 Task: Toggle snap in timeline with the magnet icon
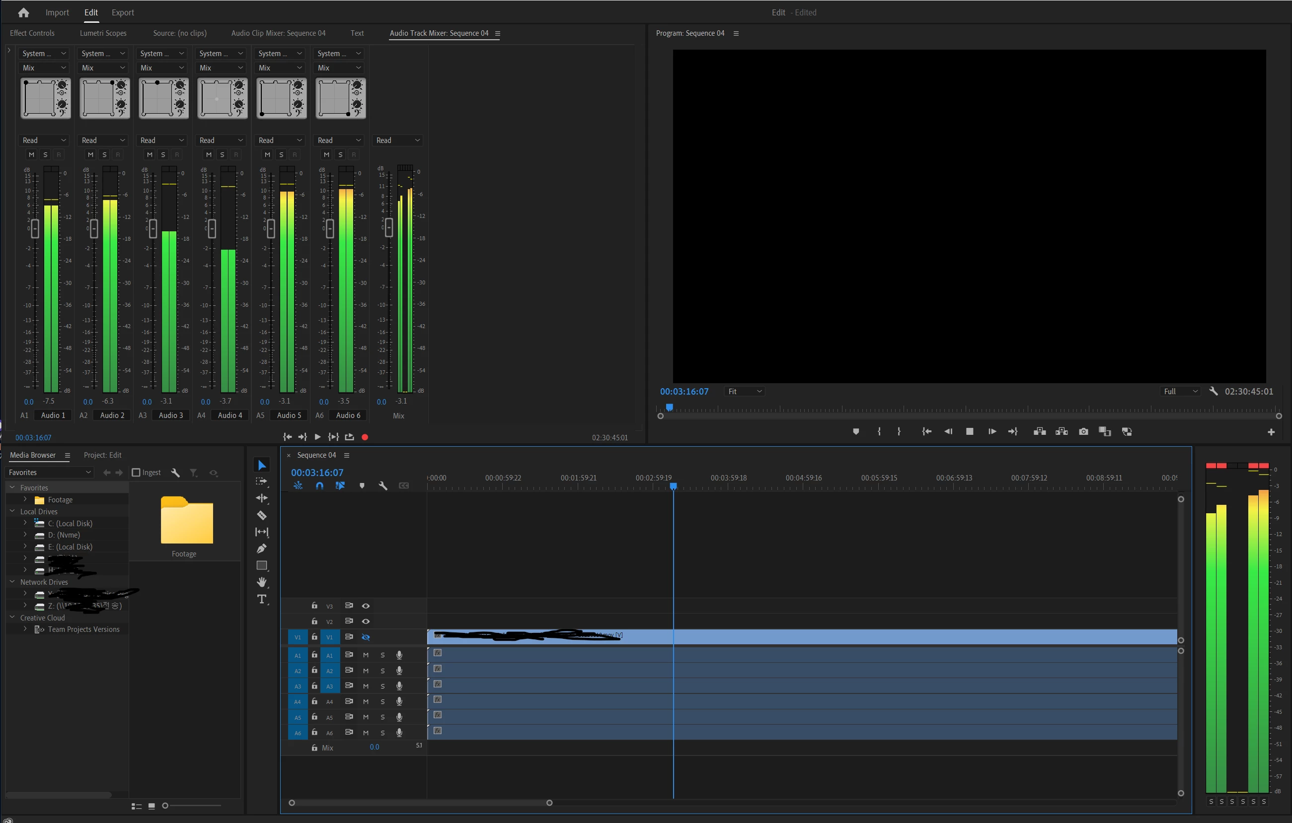(319, 486)
